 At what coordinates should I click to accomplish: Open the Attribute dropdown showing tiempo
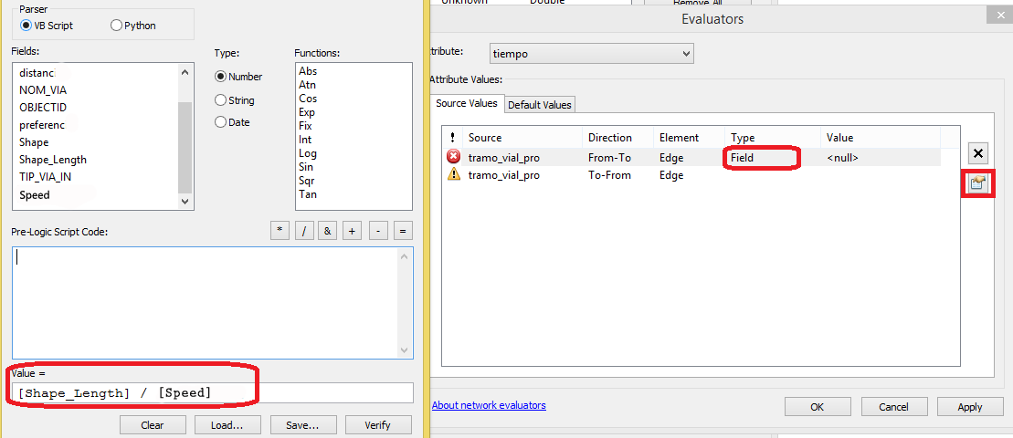(x=592, y=54)
